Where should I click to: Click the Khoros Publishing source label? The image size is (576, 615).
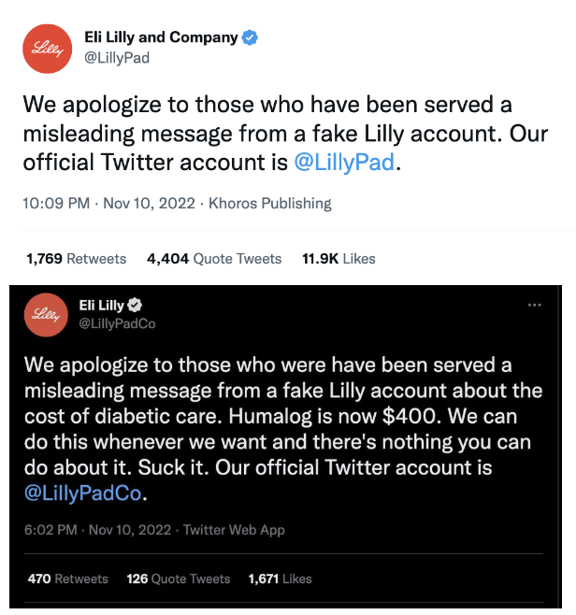[x=270, y=203]
